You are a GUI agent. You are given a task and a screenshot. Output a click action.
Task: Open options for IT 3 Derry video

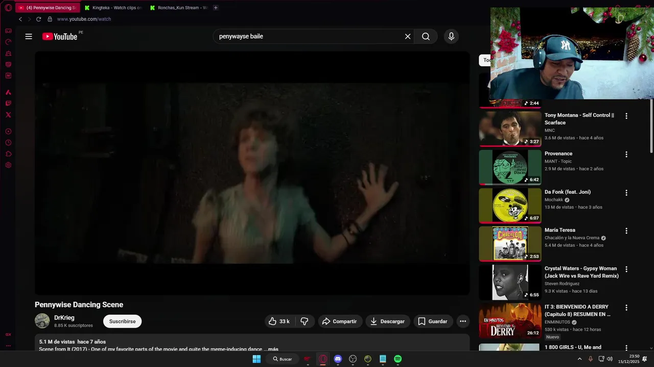(x=626, y=308)
